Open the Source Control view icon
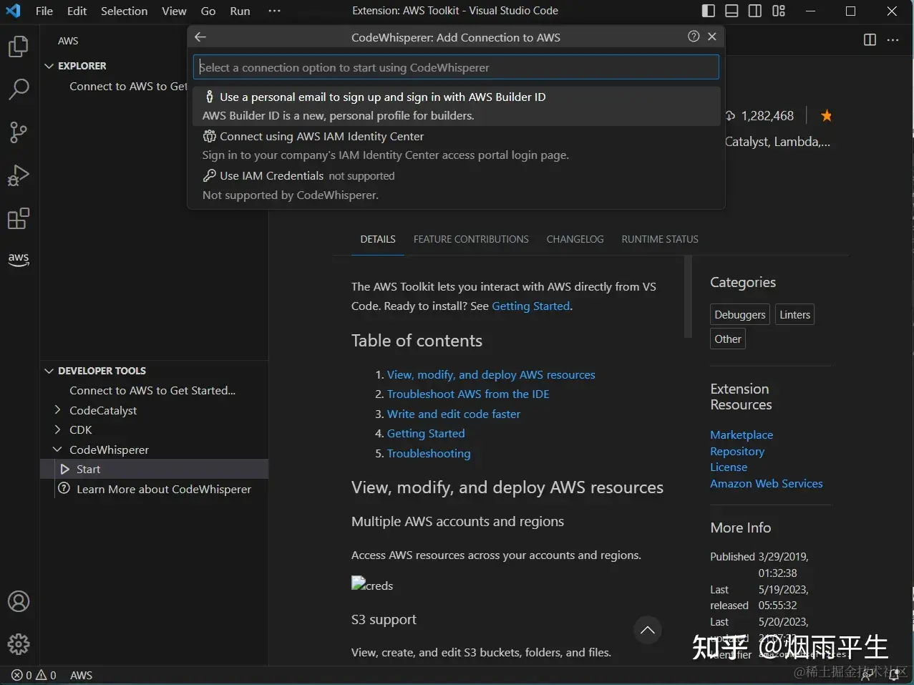The width and height of the screenshot is (914, 685). pos(18,132)
